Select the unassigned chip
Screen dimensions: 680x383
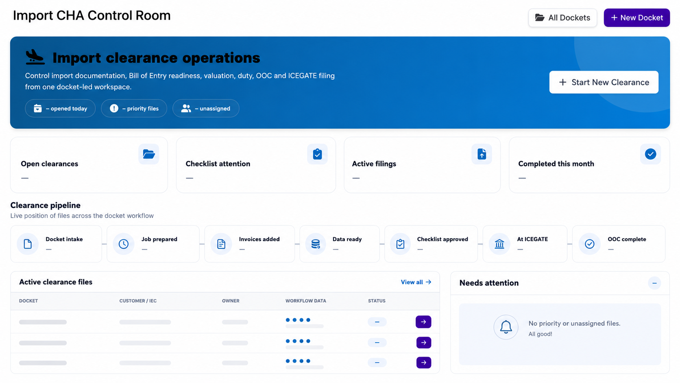(x=206, y=108)
